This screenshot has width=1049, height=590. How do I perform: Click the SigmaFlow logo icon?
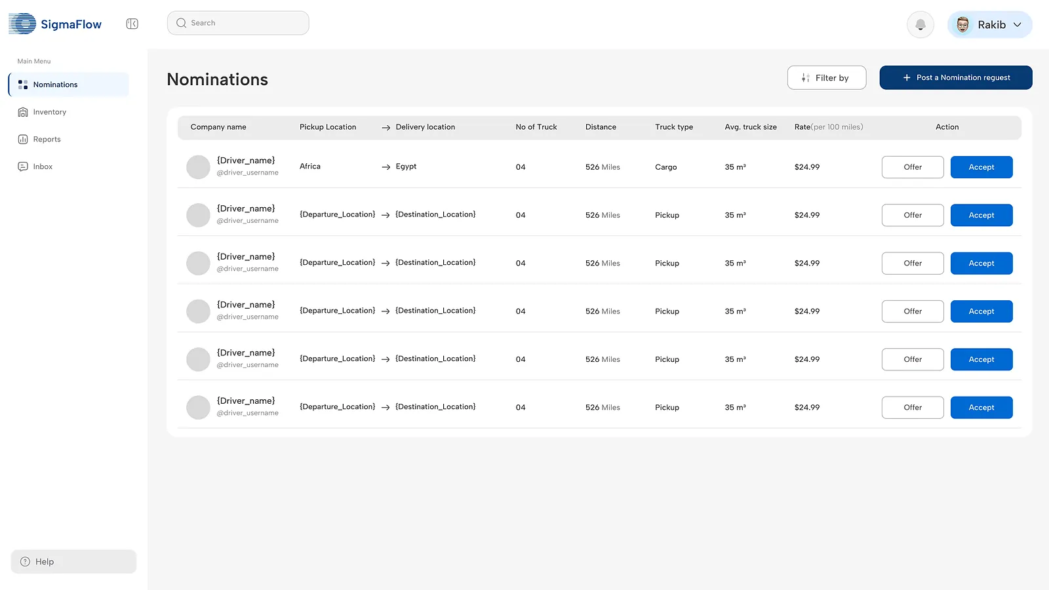[22, 24]
